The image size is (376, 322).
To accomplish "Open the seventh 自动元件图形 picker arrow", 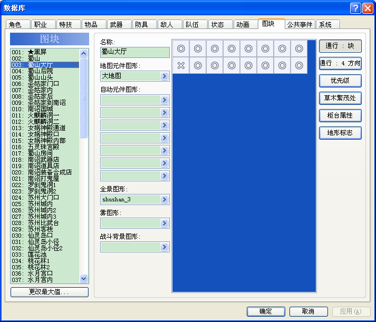I will pyautogui.click(x=164, y=175).
